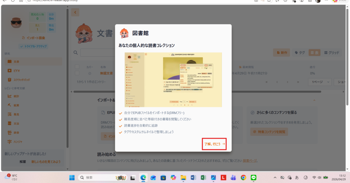Open Task View on the taskbar
Image resolution: width=350 pixels, height=183 pixels.
[x=133, y=178]
